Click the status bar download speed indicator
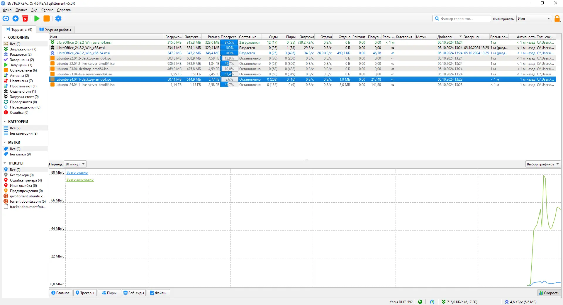 click(x=459, y=302)
